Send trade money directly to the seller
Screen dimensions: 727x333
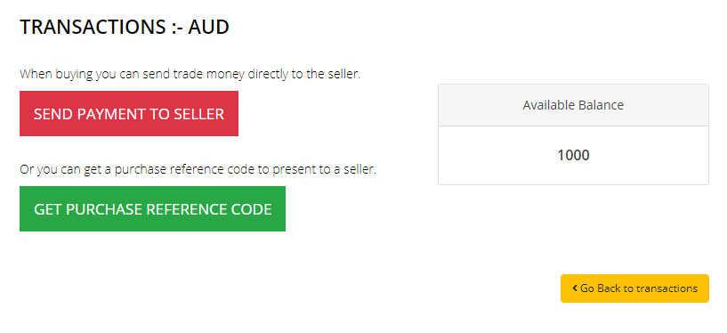(x=129, y=114)
